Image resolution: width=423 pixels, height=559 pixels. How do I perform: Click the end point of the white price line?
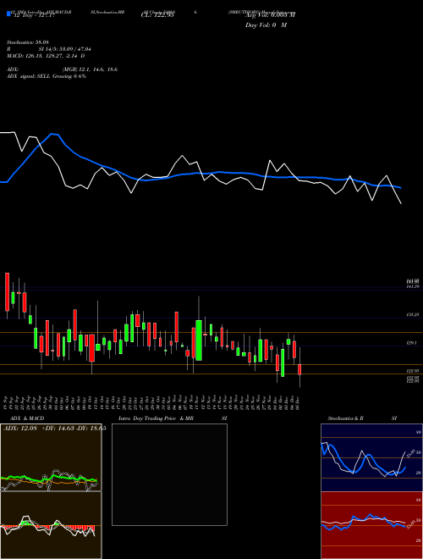click(401, 203)
